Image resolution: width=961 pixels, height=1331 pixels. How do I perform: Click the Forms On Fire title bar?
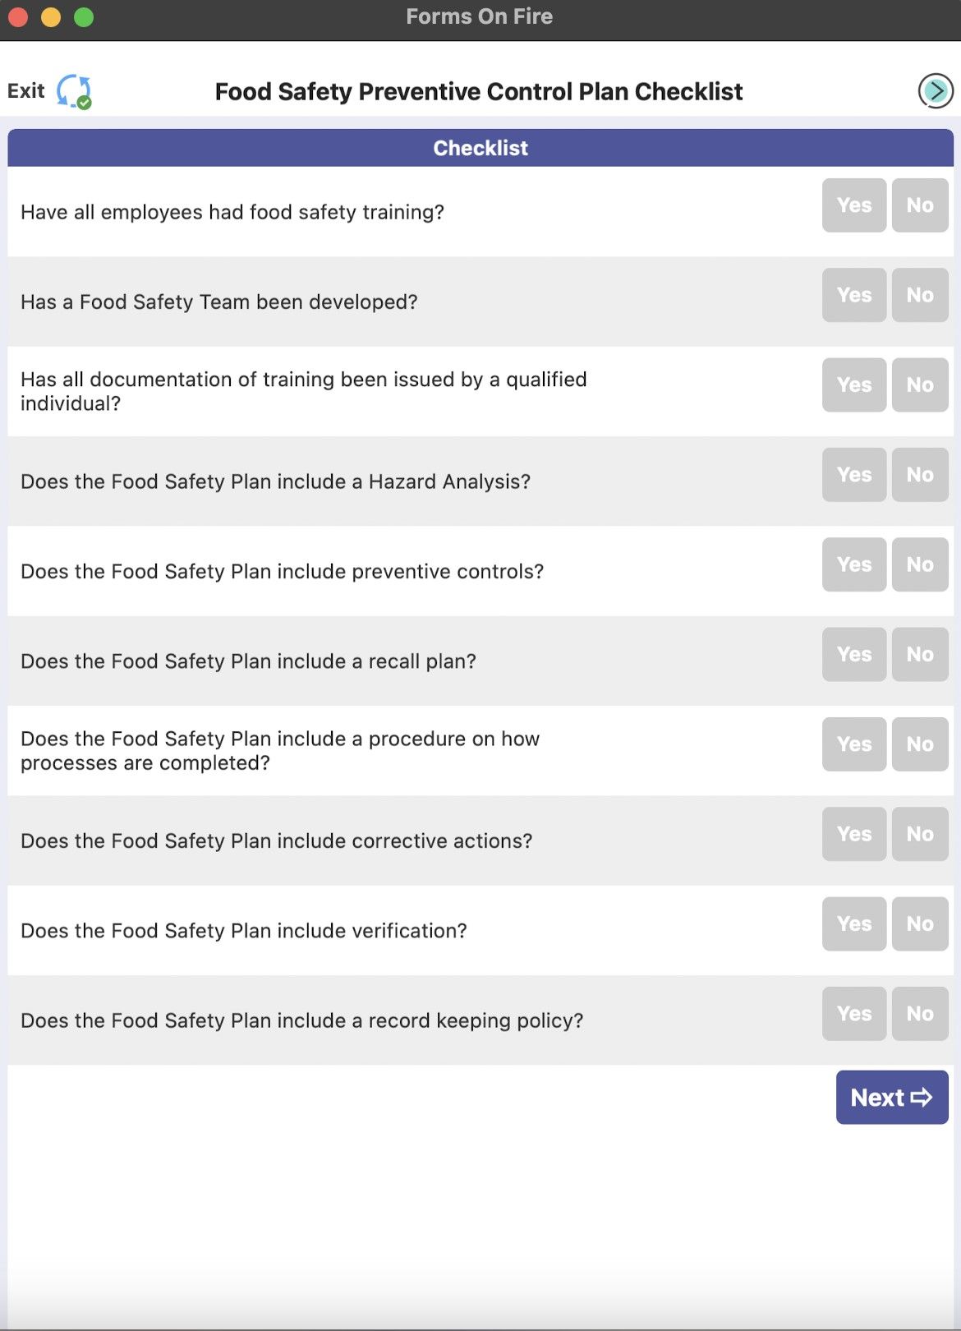click(480, 16)
